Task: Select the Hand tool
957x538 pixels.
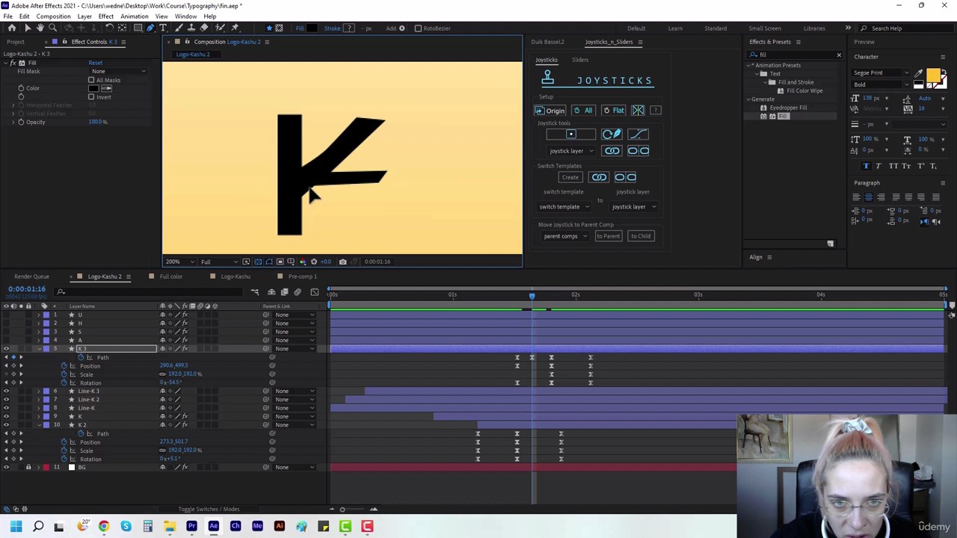Action: (40, 28)
